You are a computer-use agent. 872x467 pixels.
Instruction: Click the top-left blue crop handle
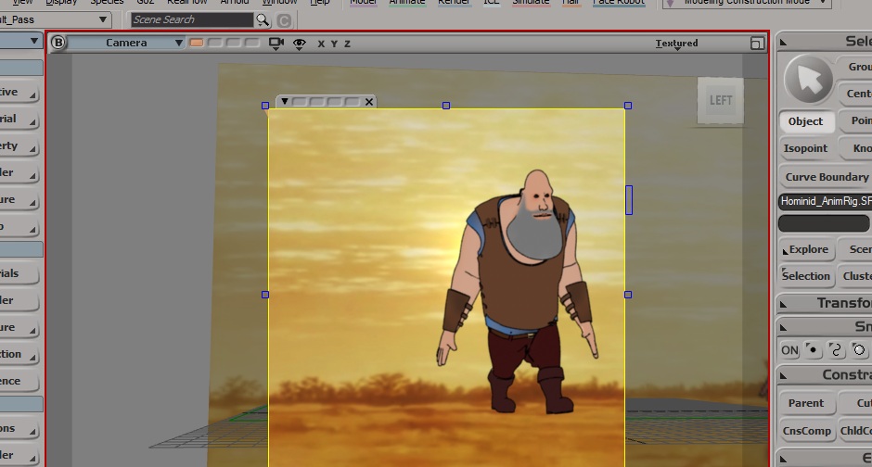265,106
